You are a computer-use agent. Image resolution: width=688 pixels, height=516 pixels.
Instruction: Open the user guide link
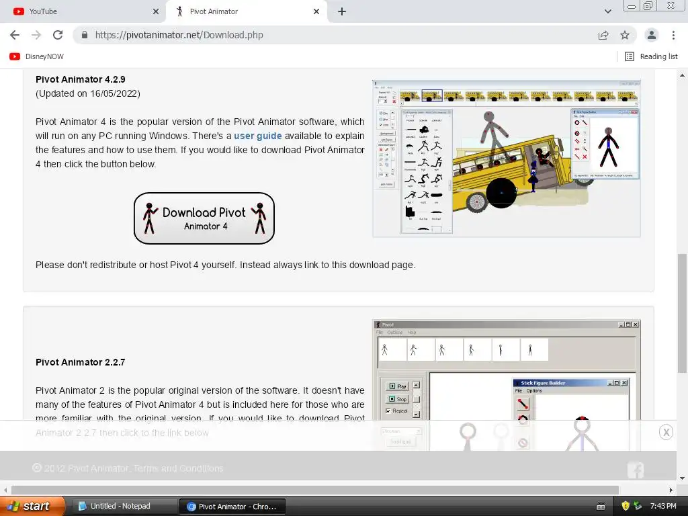click(257, 136)
